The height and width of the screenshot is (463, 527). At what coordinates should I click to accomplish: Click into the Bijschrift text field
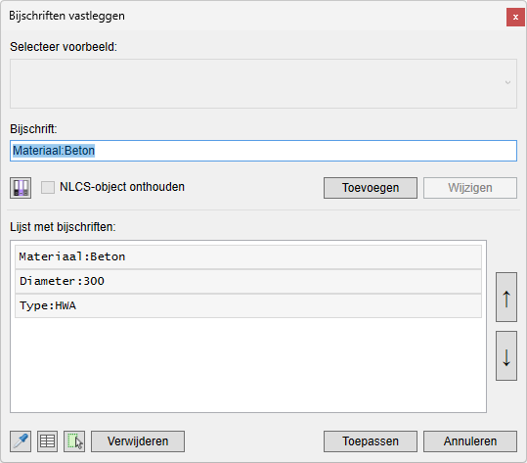click(x=263, y=151)
